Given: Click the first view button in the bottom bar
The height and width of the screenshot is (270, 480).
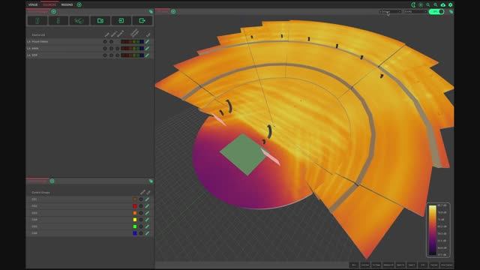Looking at the screenshot, I should (354, 265).
